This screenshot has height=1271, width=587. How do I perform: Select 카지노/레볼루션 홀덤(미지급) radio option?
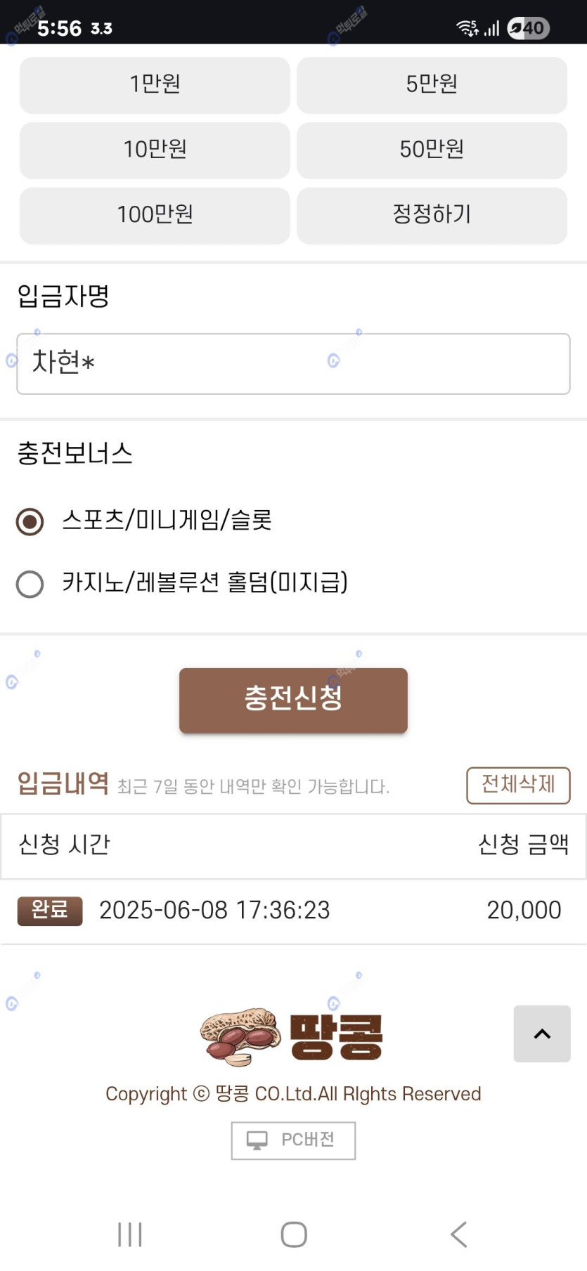(x=30, y=584)
